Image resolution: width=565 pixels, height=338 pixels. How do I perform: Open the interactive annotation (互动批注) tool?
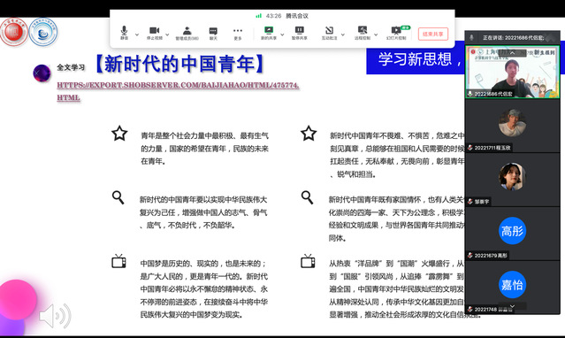(x=329, y=33)
